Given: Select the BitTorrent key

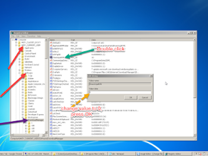Looking at the screenshot, I should pos(32,95).
